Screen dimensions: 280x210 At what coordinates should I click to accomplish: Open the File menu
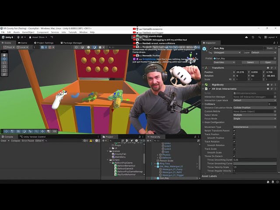(x=3, y=32)
